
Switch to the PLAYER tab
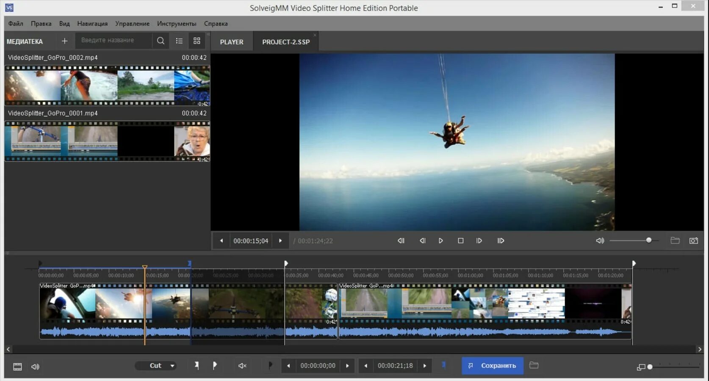(232, 42)
